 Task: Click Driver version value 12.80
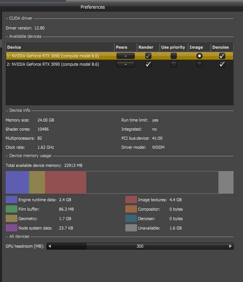(x=39, y=28)
